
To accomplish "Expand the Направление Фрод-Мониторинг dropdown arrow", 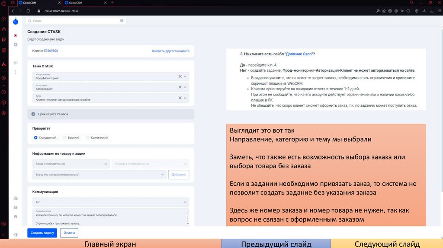I will pyautogui.click(x=185, y=76).
